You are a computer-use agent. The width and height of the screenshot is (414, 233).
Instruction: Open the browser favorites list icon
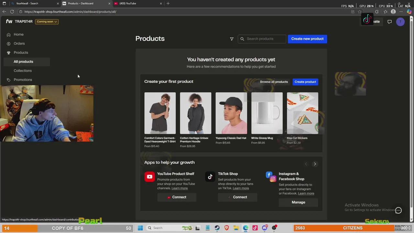click(x=385, y=12)
